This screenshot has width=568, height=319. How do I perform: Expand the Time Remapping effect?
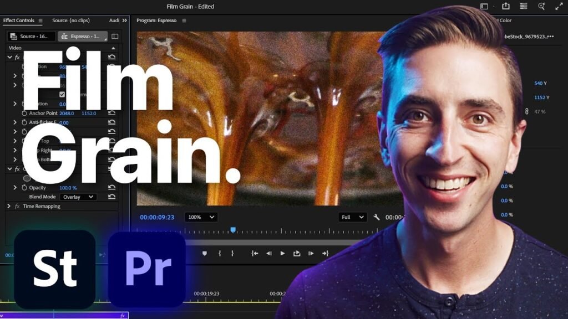pos(9,206)
